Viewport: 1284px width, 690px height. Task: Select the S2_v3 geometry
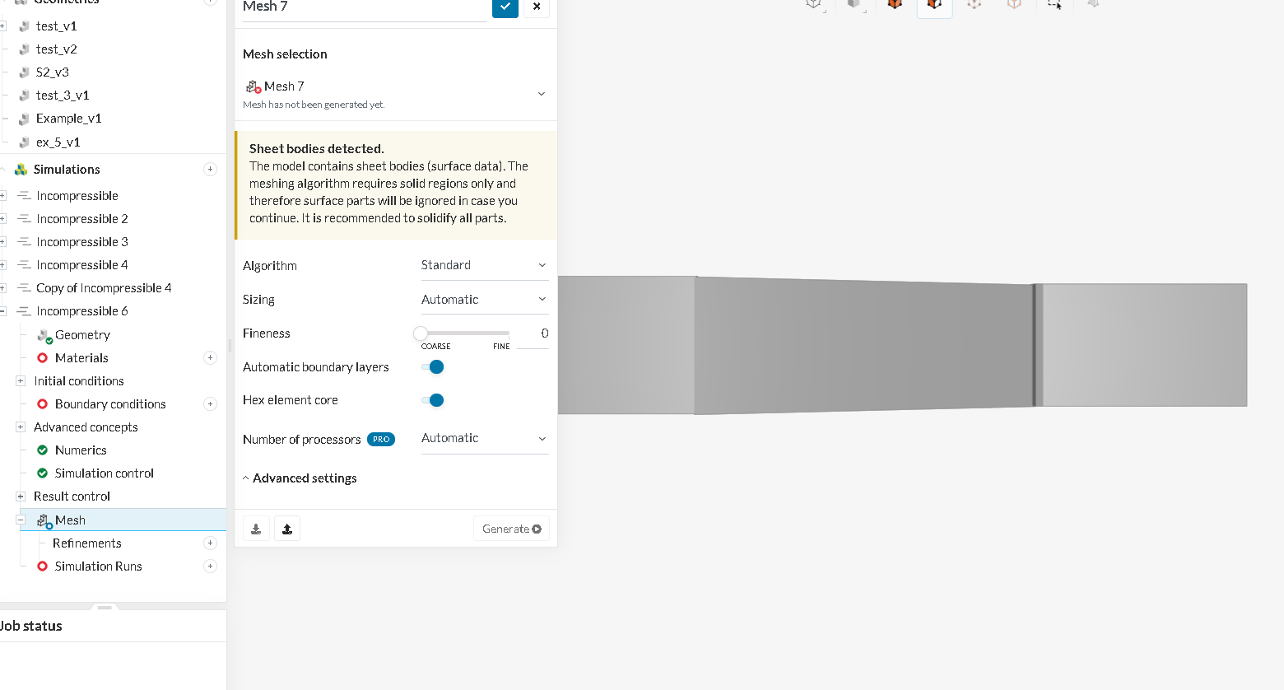(53, 72)
